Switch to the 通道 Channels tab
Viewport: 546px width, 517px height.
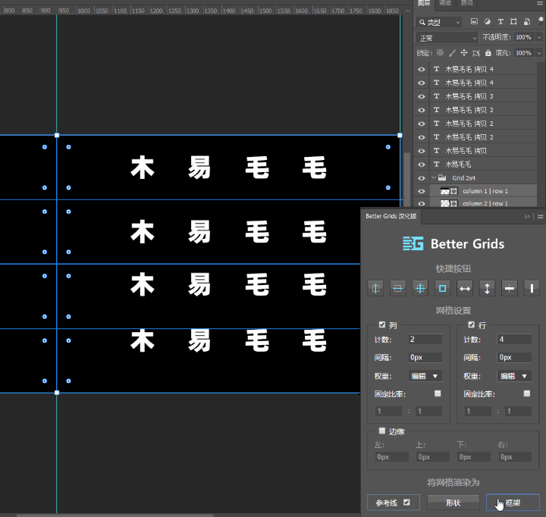(445, 4)
